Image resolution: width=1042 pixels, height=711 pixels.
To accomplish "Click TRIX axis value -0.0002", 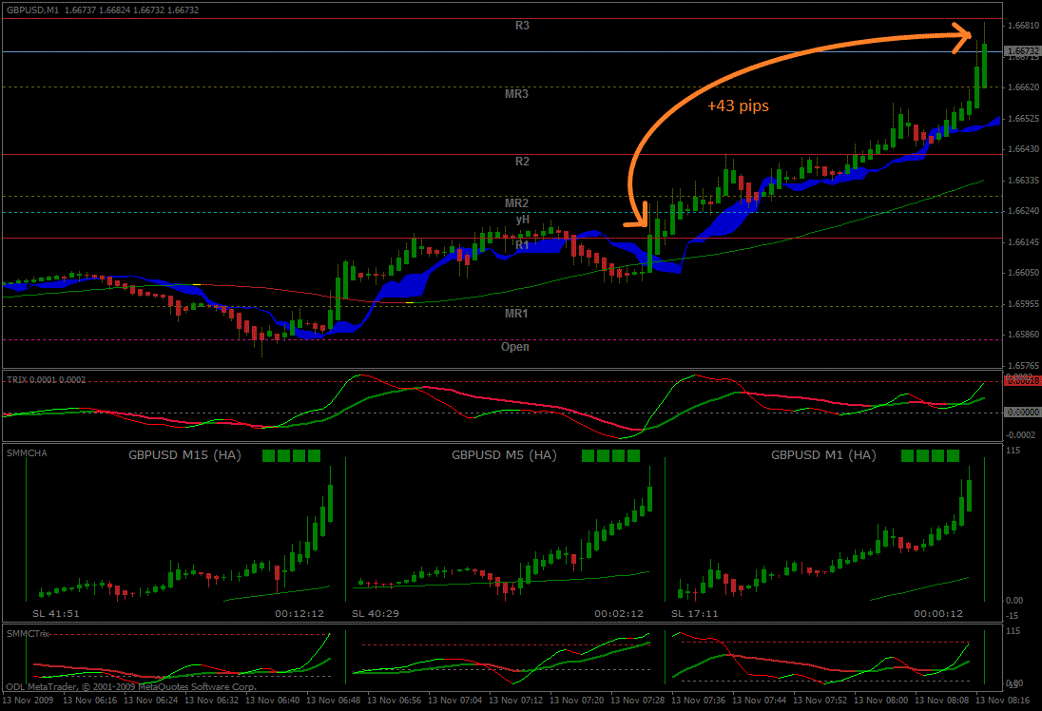I will [x=1021, y=435].
